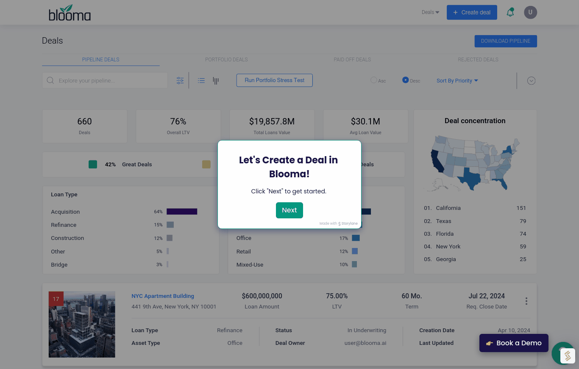Click the $600,000,000 loan amount value
579x369 pixels.
pos(262,296)
